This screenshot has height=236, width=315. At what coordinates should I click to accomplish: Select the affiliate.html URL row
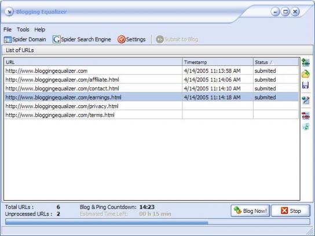(x=152, y=80)
